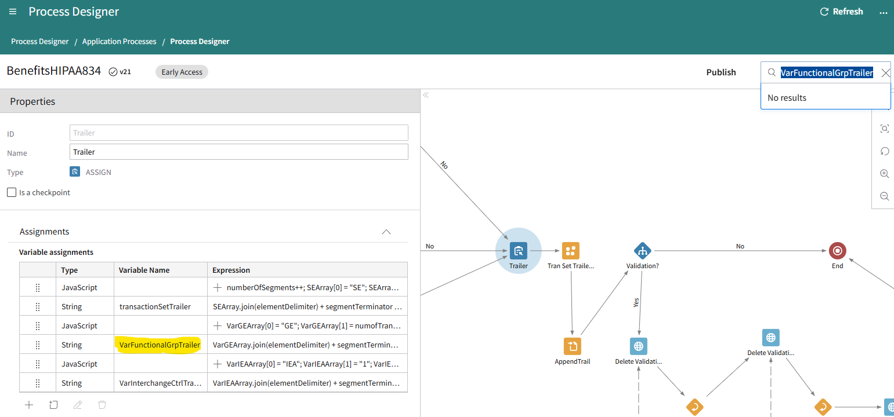
Task: Select the AppendTrail node
Action: tap(573, 346)
